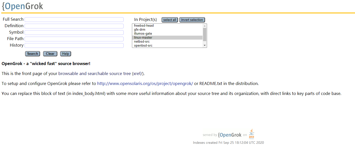Open the searchable link

(98, 74)
